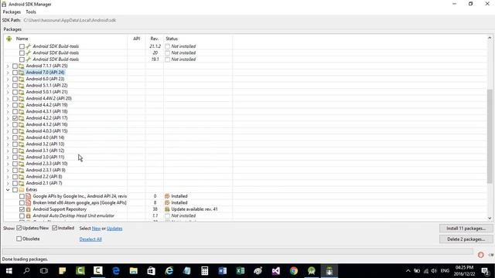Screen dimensions: 495x278
Task: Open the Packages menu
Action: (x=12, y=12)
